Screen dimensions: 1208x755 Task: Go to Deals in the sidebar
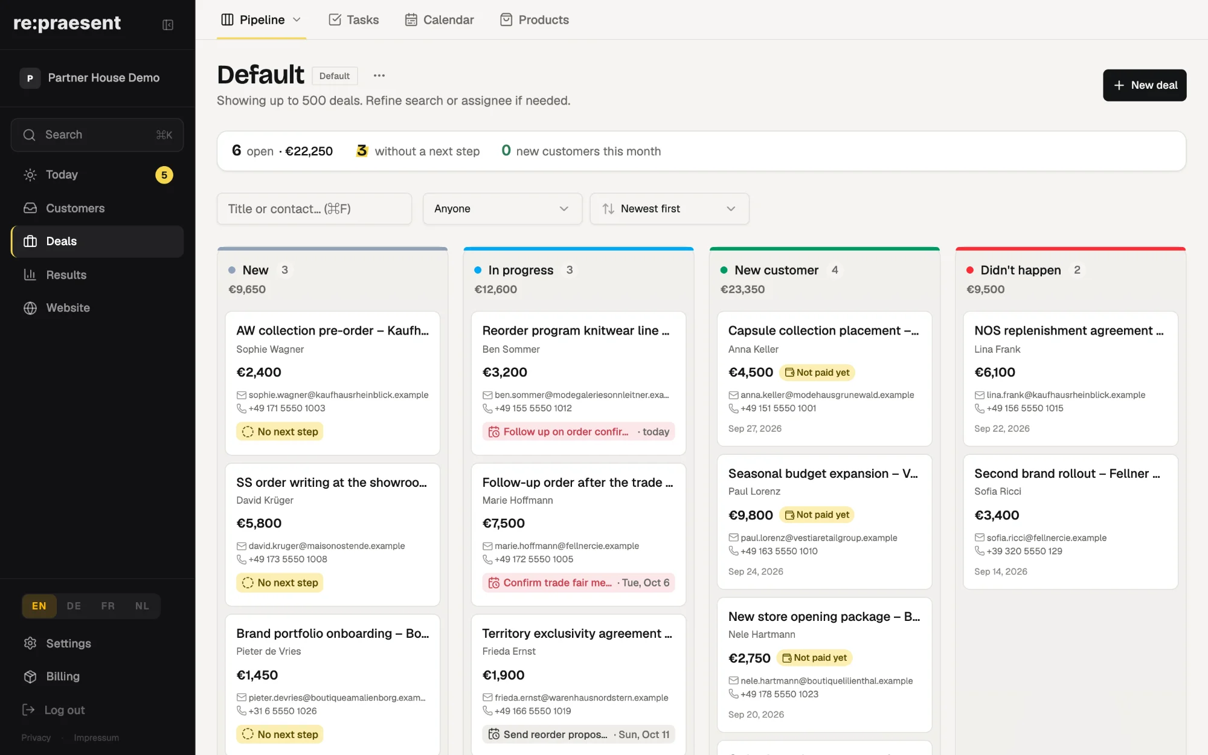tap(97, 242)
